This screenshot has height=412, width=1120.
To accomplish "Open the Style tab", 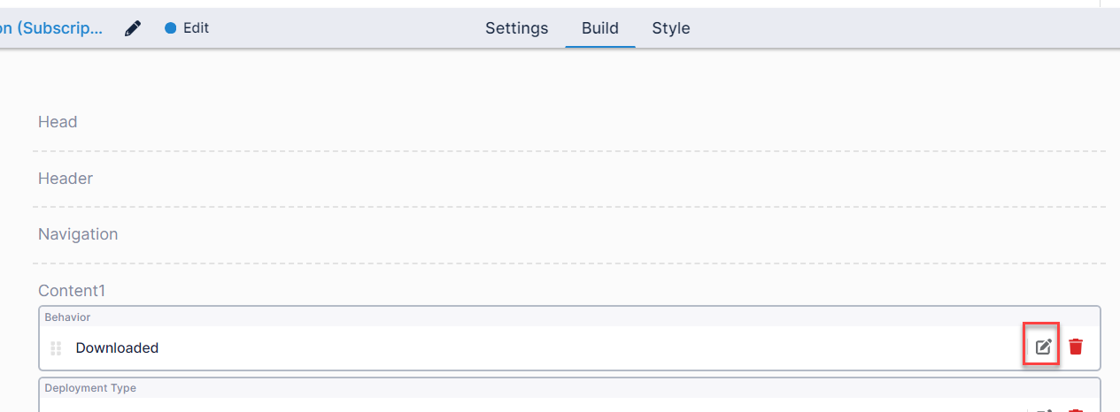I will click(671, 28).
